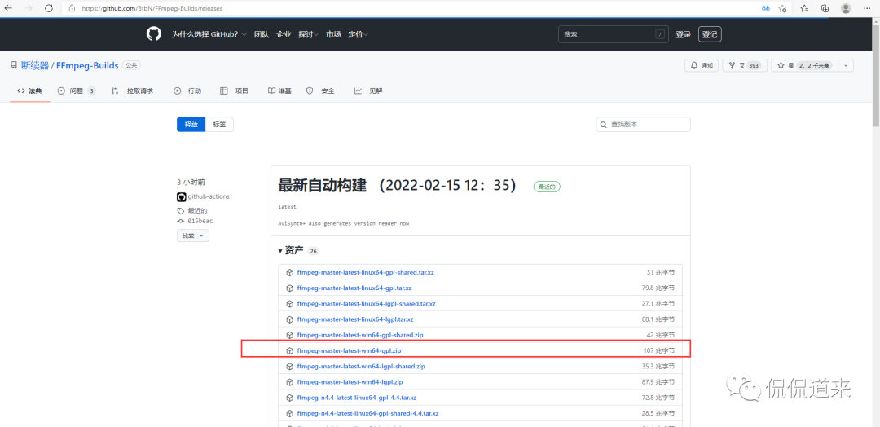Click package icon for linux64-gpl.tar.xz
The image size is (880, 427).
click(289, 288)
